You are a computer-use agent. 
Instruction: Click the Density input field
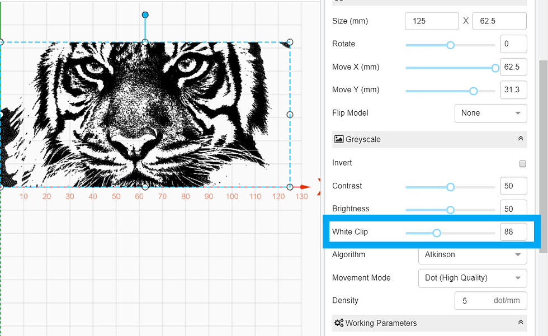coord(491,301)
